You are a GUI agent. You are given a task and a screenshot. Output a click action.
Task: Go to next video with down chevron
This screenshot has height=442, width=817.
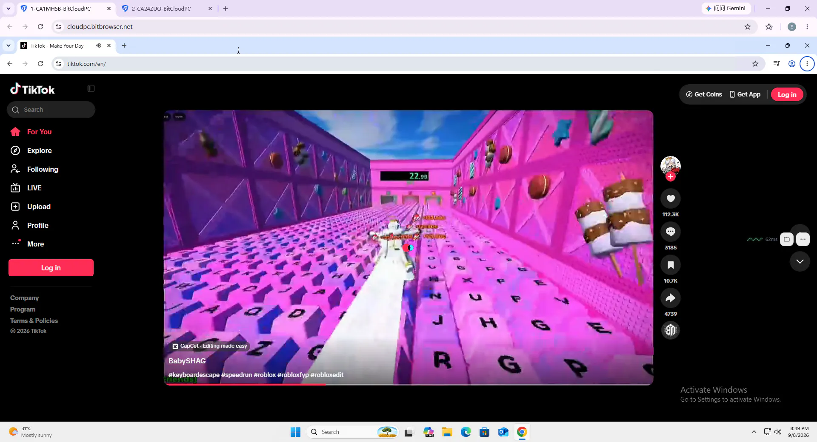(800, 261)
